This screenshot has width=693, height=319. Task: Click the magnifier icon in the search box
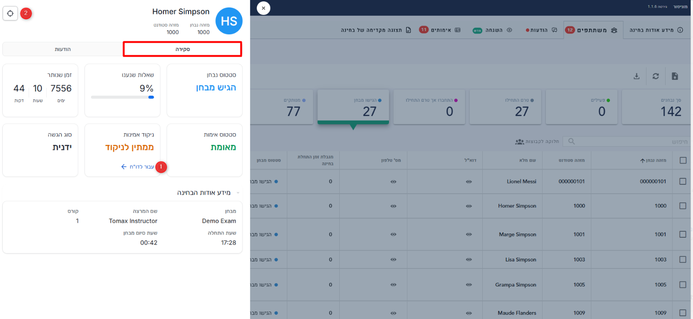(x=571, y=141)
